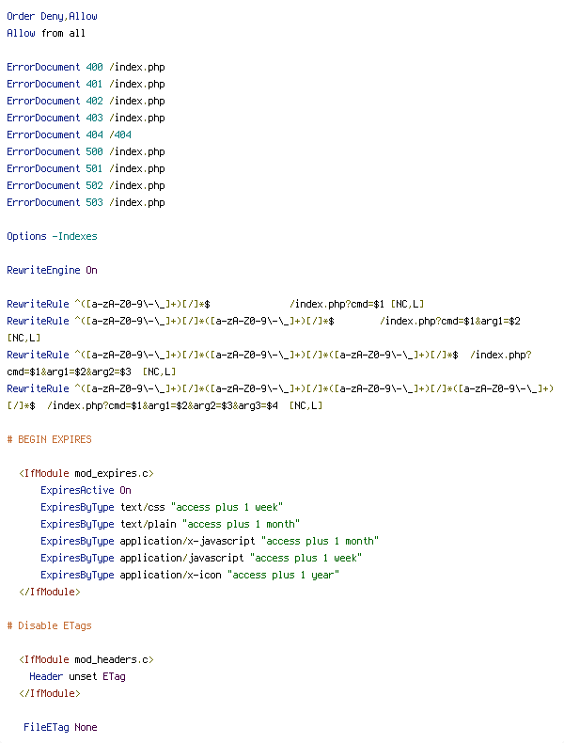Viewport: 564px width, 743px height.
Task: Click the 'RewriteEngine On' line
Action: (52, 270)
